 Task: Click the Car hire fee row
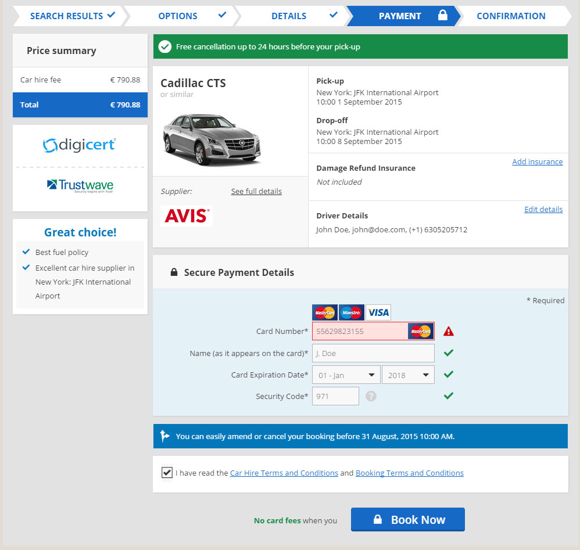pyautogui.click(x=80, y=80)
